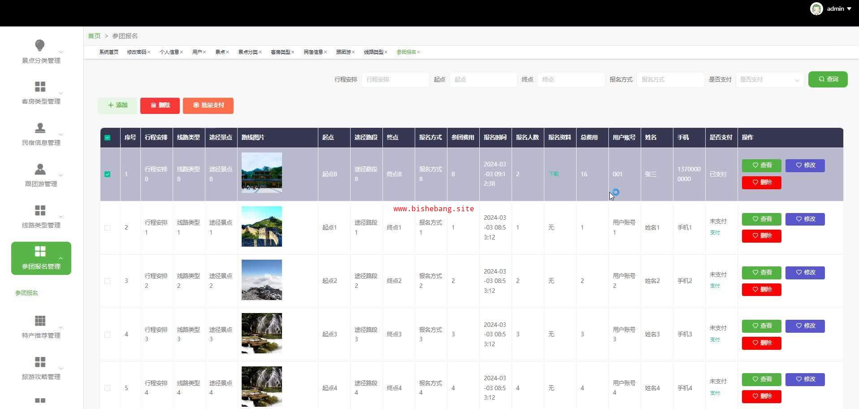Click the 批量支付 button
The height and width of the screenshot is (409, 859).
coord(208,105)
